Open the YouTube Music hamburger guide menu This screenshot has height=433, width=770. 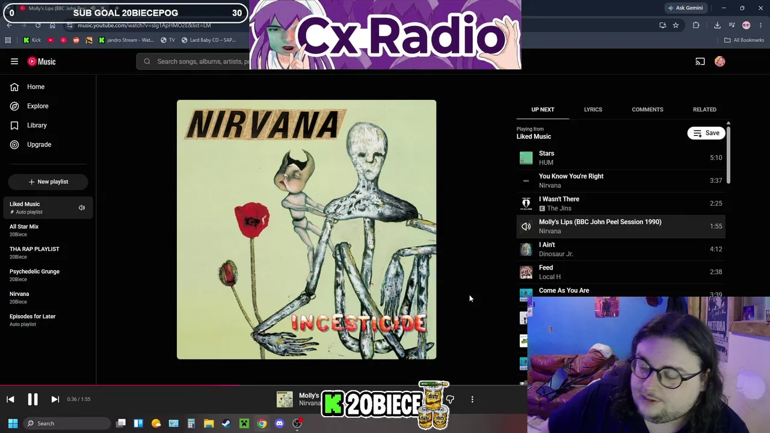[14, 61]
